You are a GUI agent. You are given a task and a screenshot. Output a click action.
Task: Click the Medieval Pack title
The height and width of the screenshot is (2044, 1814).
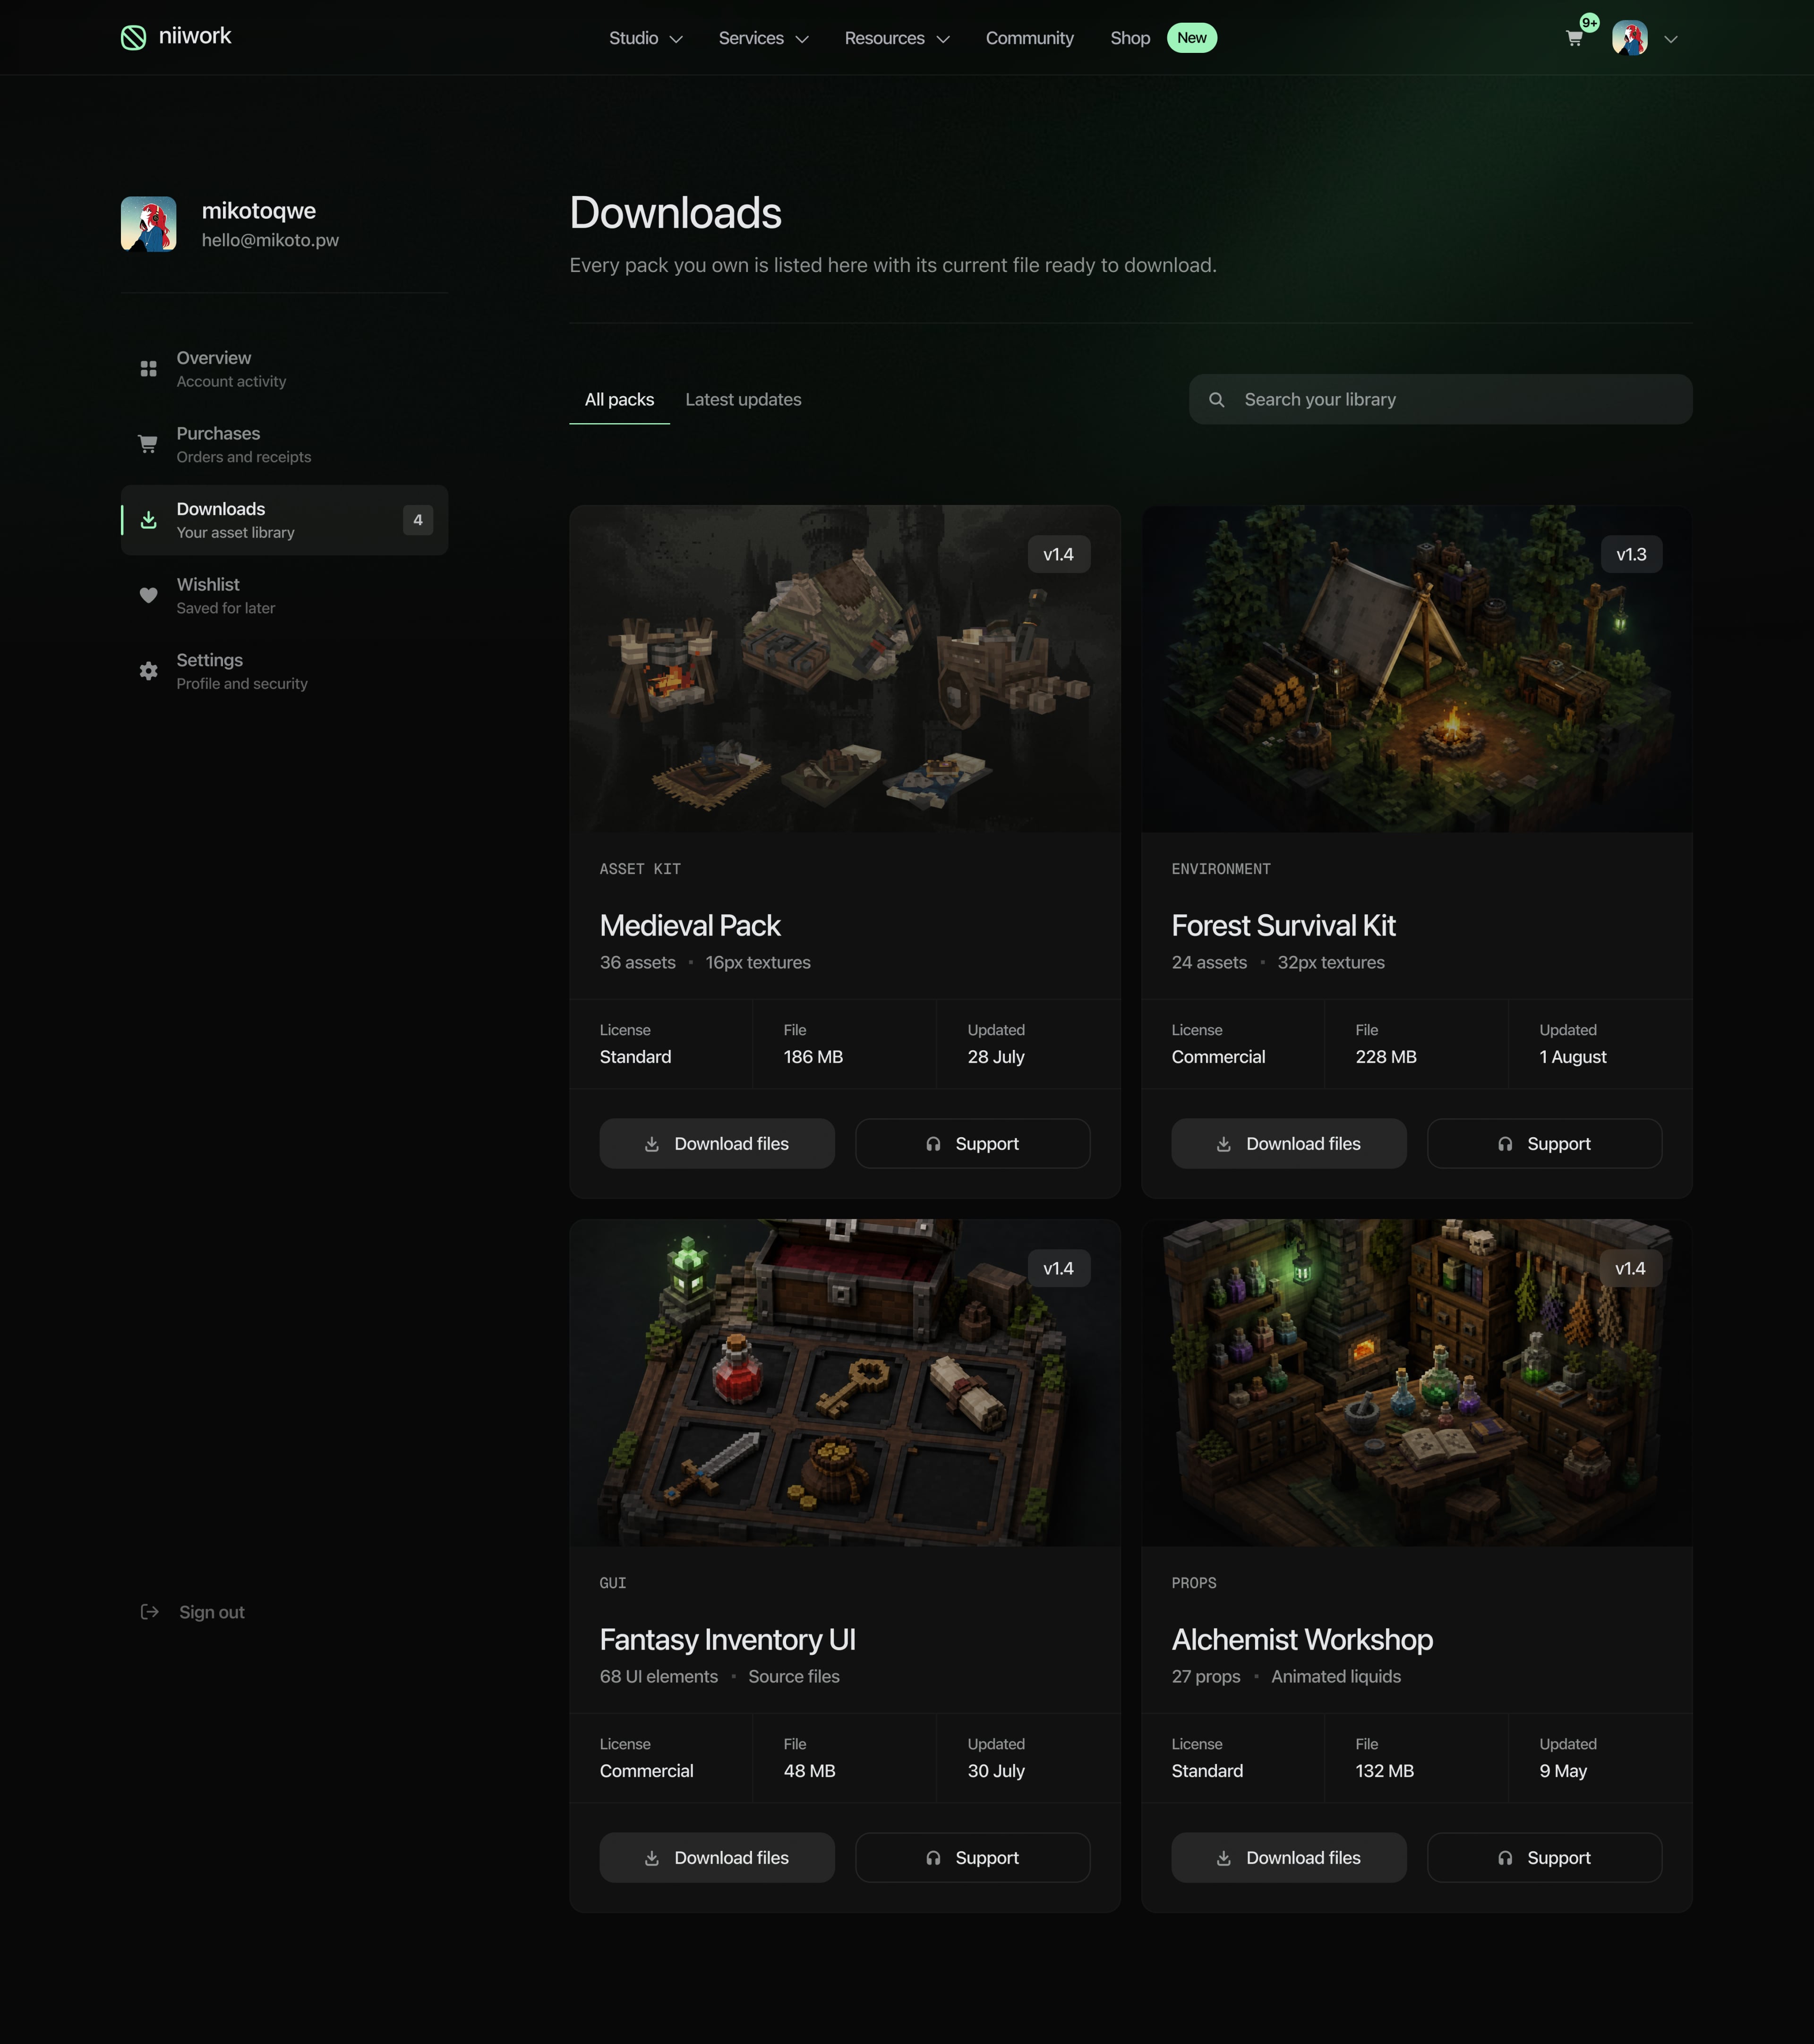click(690, 926)
